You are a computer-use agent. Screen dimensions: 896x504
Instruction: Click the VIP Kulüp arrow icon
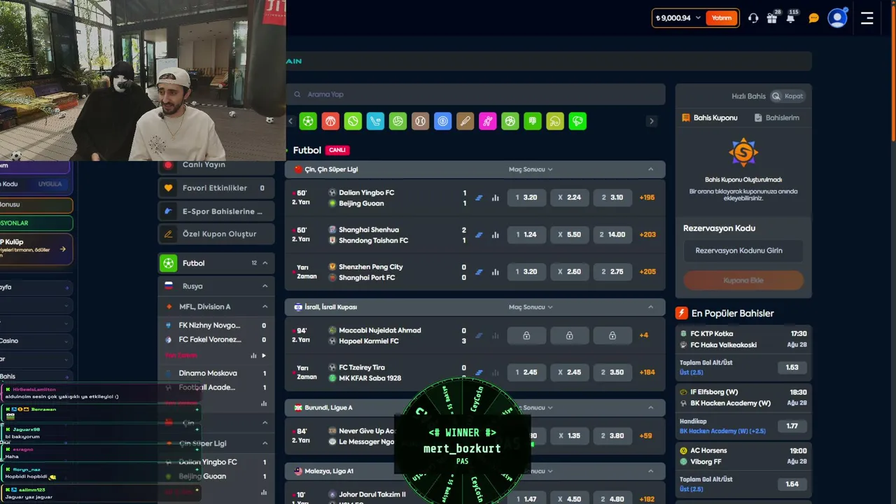point(62,248)
